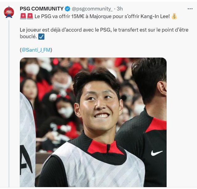
Task: Click the tweet text mentioning Kang-In Lee
Action: click(102, 16)
